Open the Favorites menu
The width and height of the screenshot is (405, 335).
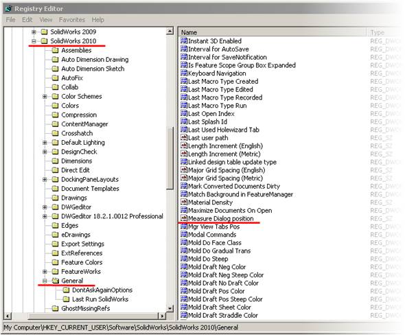[x=72, y=20]
